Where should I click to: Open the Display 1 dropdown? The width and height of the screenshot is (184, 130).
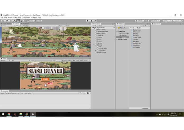point(5,61)
